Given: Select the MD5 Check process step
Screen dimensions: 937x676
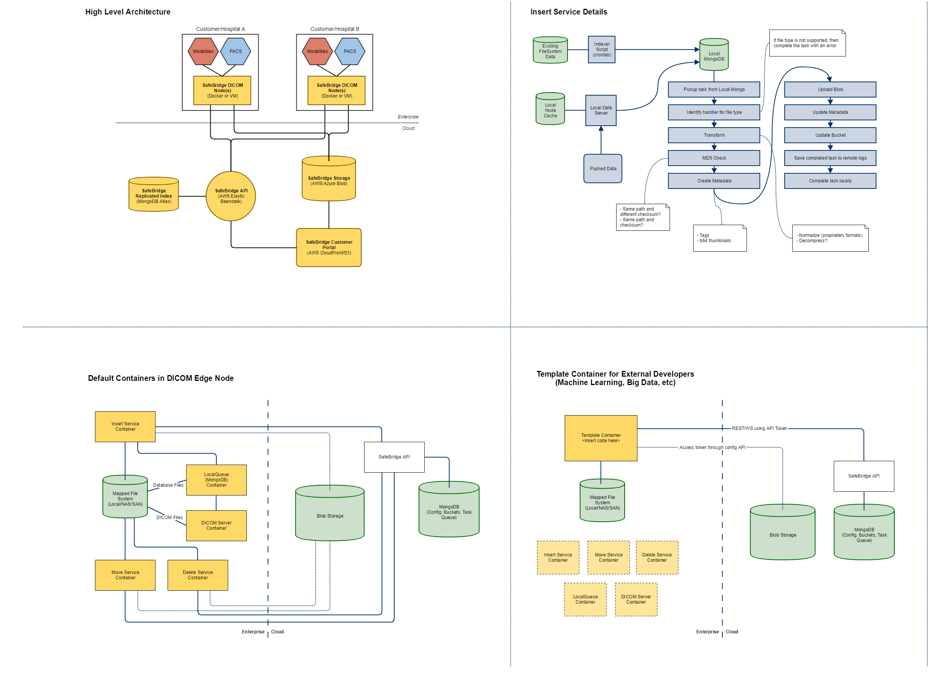Looking at the screenshot, I should [713, 158].
